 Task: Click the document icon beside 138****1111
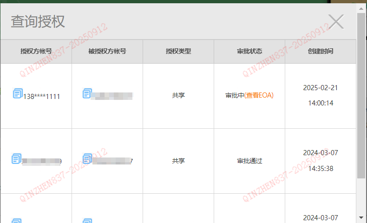pyautogui.click(x=17, y=93)
